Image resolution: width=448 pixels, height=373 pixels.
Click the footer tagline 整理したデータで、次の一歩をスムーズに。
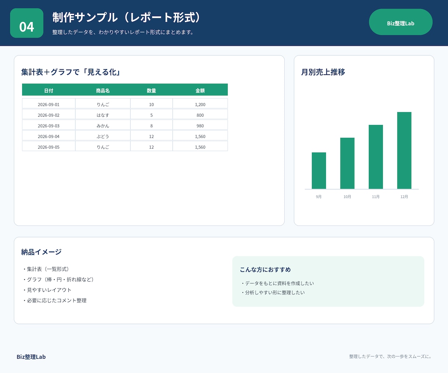[391, 356]
